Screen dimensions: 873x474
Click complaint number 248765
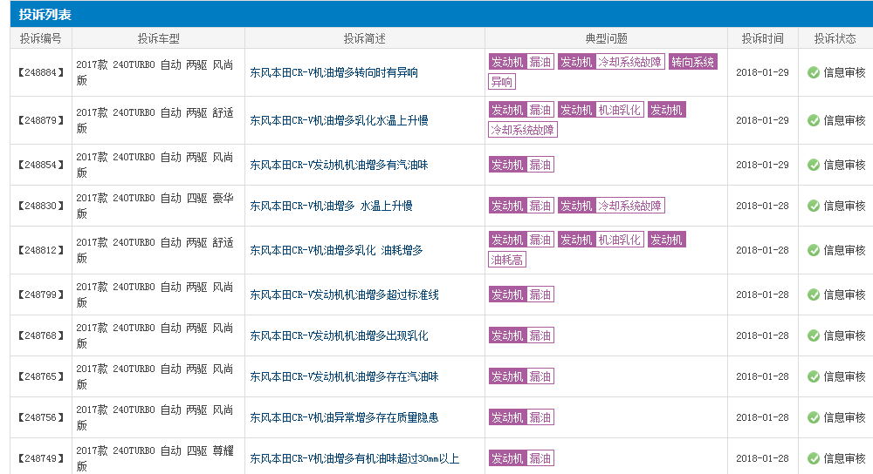(41, 376)
